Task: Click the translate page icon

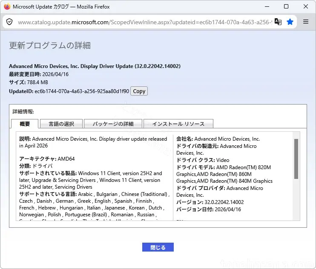Action: point(278,22)
